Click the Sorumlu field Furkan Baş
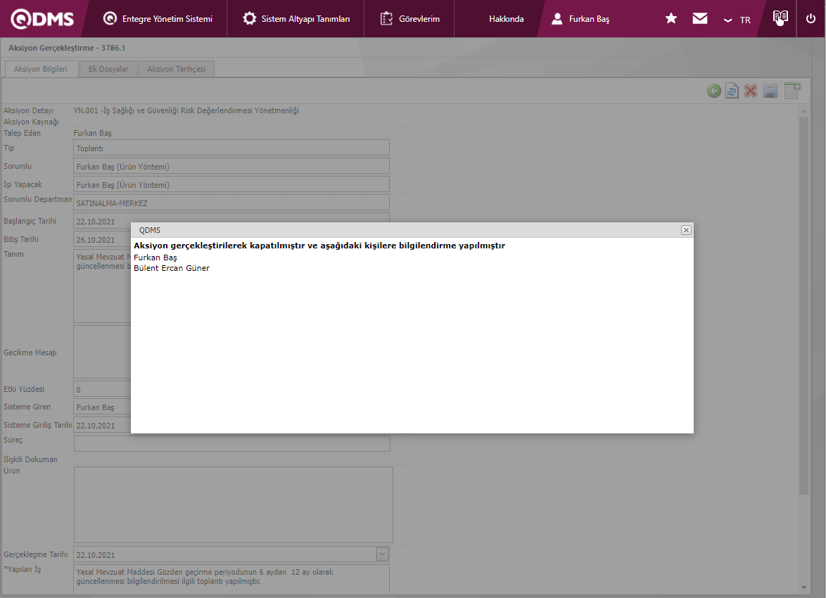This screenshot has width=826, height=598. [231, 166]
